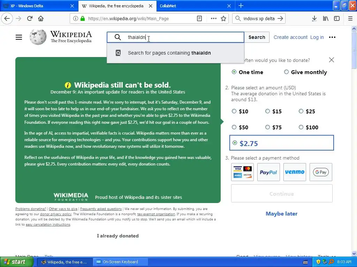Viewport: 357px width, 267px height.
Task: Open the browser home page
Action: [41, 18]
